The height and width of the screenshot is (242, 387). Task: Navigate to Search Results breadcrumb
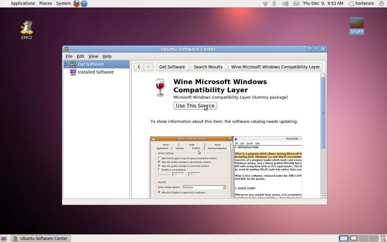pyautogui.click(x=208, y=67)
